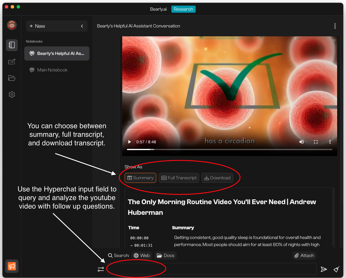
Task: Toggle Web search
Action: point(142,256)
